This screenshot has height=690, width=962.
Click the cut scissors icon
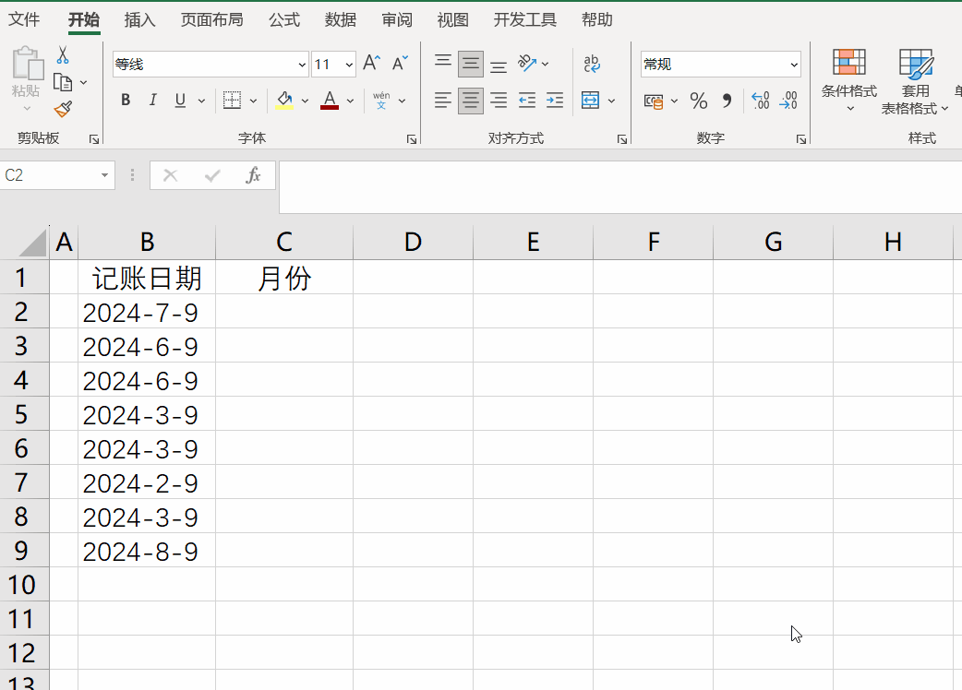pyautogui.click(x=63, y=53)
